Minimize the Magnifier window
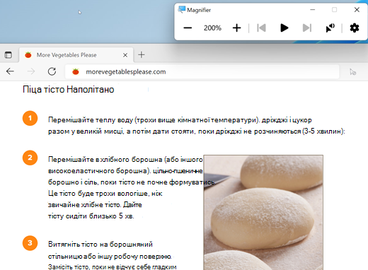 click(313, 10)
